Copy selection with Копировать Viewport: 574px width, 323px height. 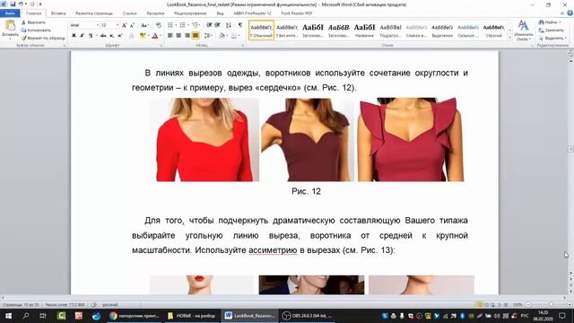pos(36,30)
